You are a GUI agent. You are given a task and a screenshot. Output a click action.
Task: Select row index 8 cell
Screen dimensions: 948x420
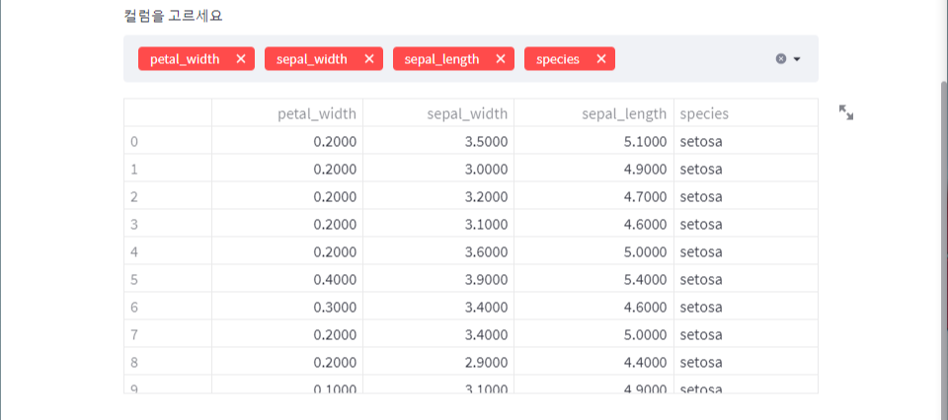pyautogui.click(x=168, y=362)
